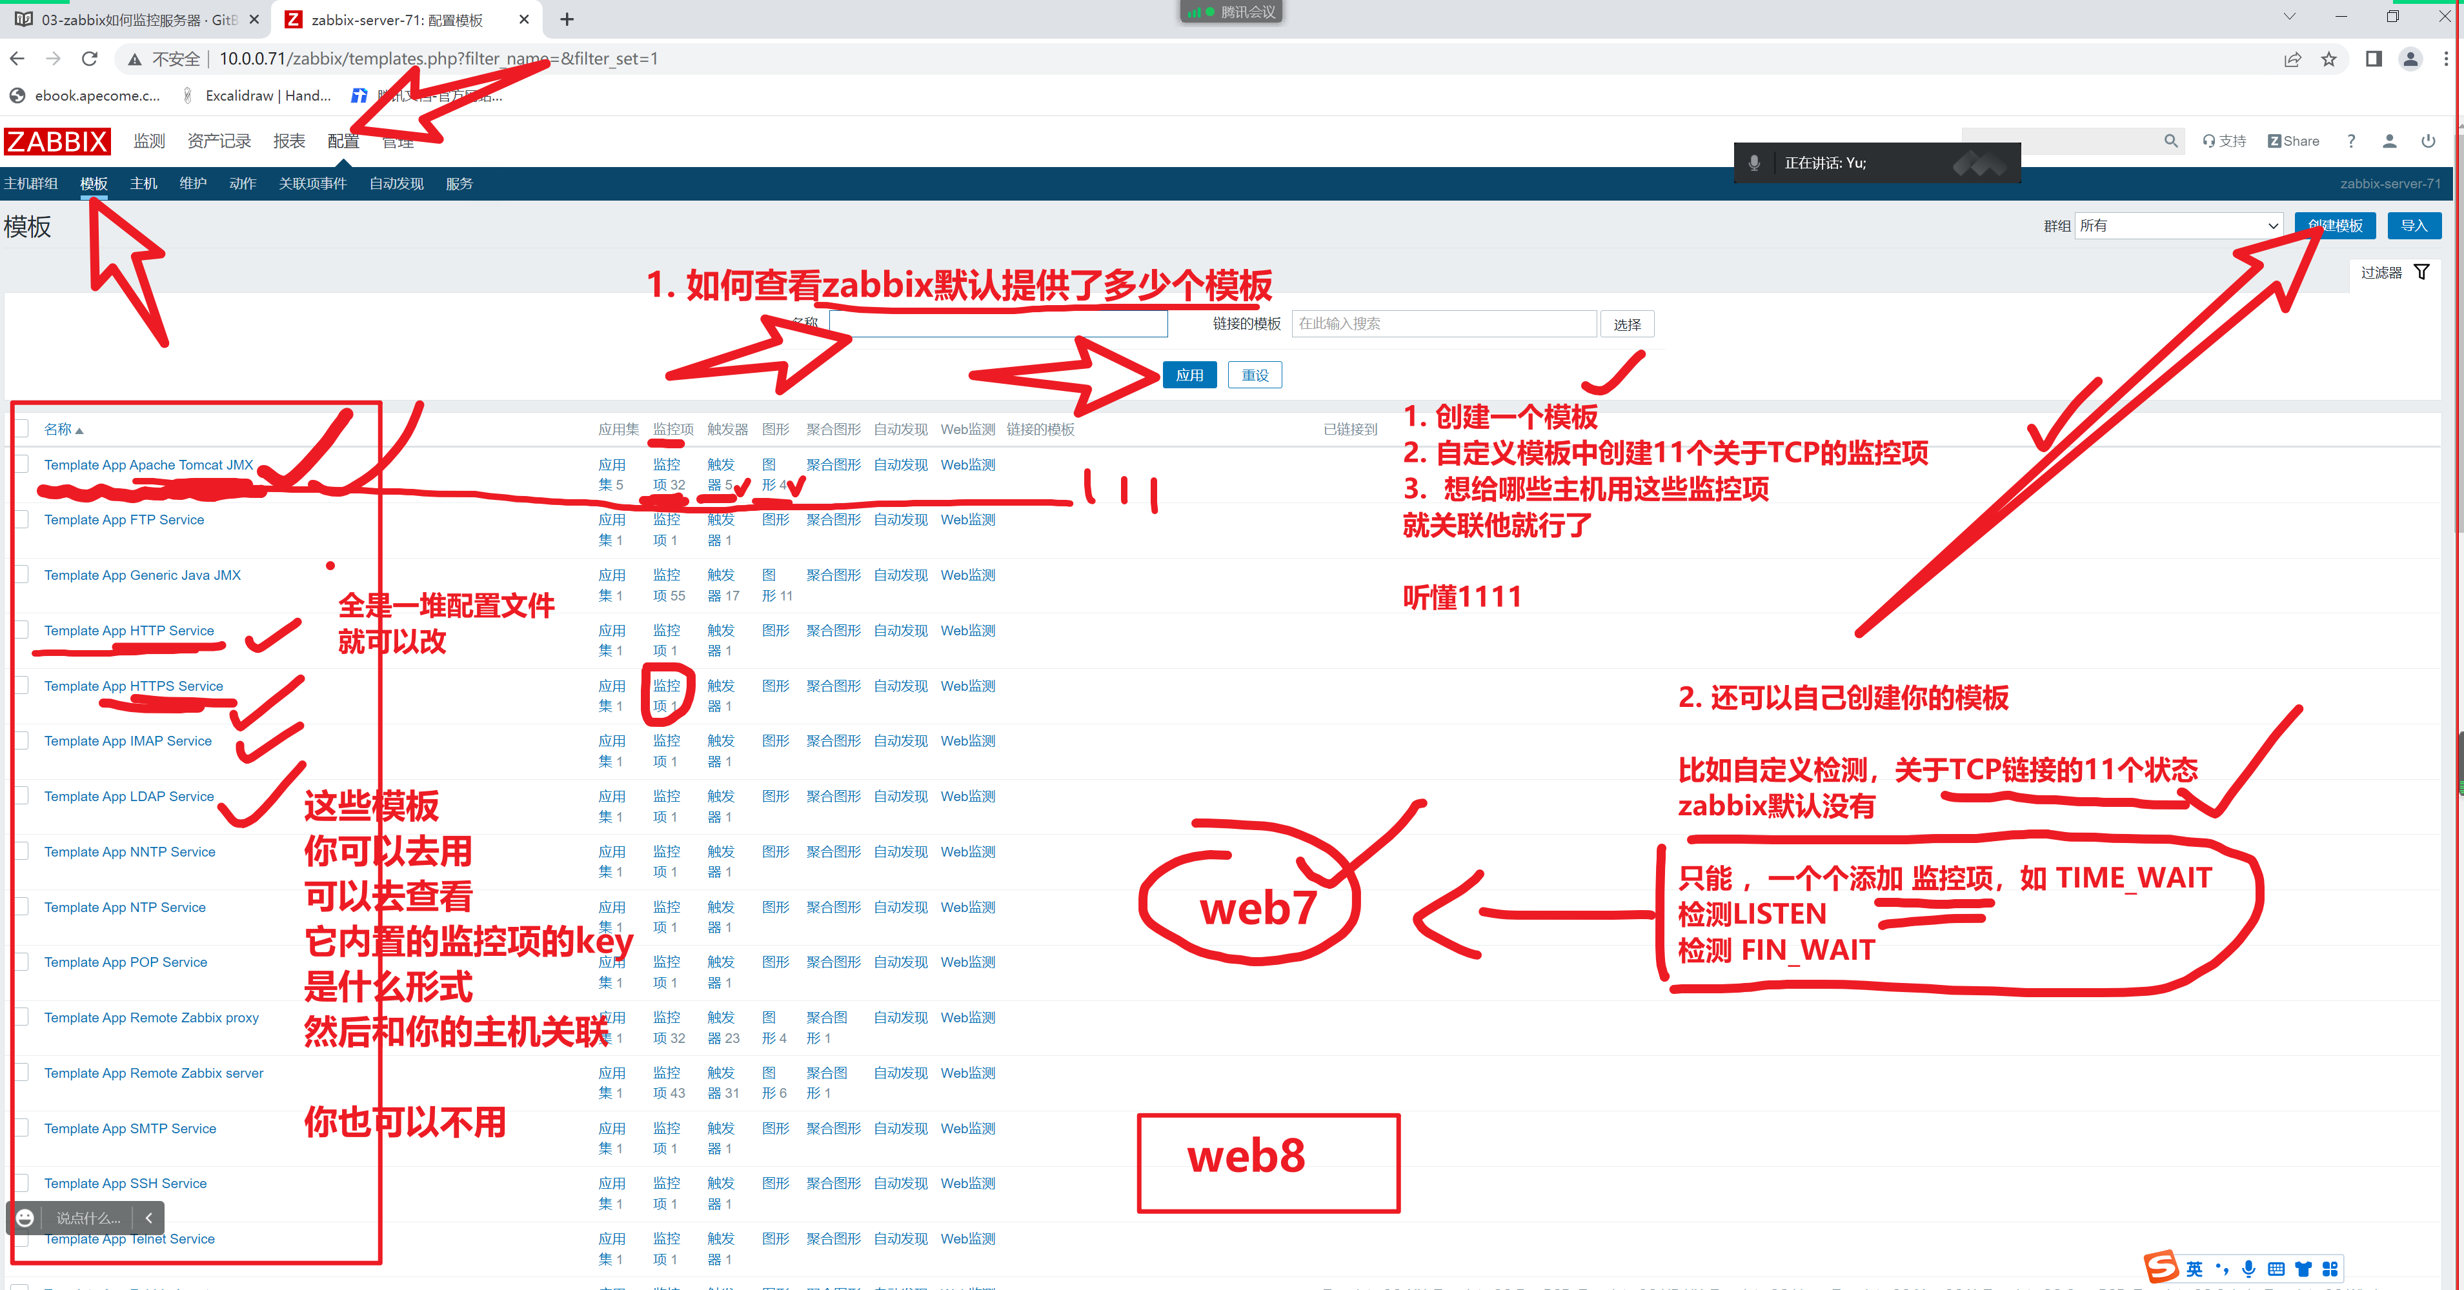Click the Sogou input method S logo
The image size is (2464, 1290).
2161,1267
